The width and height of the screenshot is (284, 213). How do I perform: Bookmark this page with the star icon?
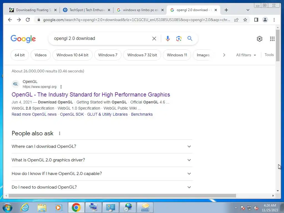(245, 20)
